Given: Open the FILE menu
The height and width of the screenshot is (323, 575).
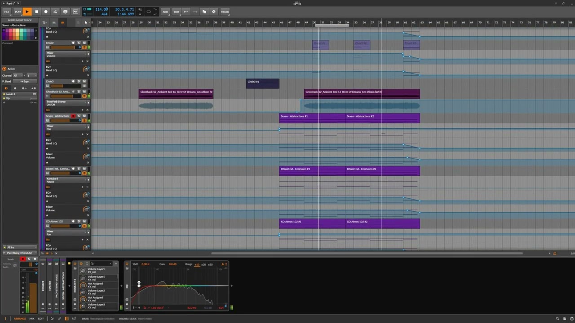Looking at the screenshot, I should click(x=7, y=12).
